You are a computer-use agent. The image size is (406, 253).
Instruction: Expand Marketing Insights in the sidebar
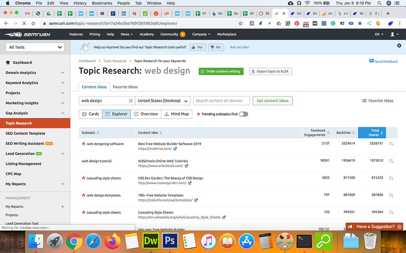[x=63, y=103]
